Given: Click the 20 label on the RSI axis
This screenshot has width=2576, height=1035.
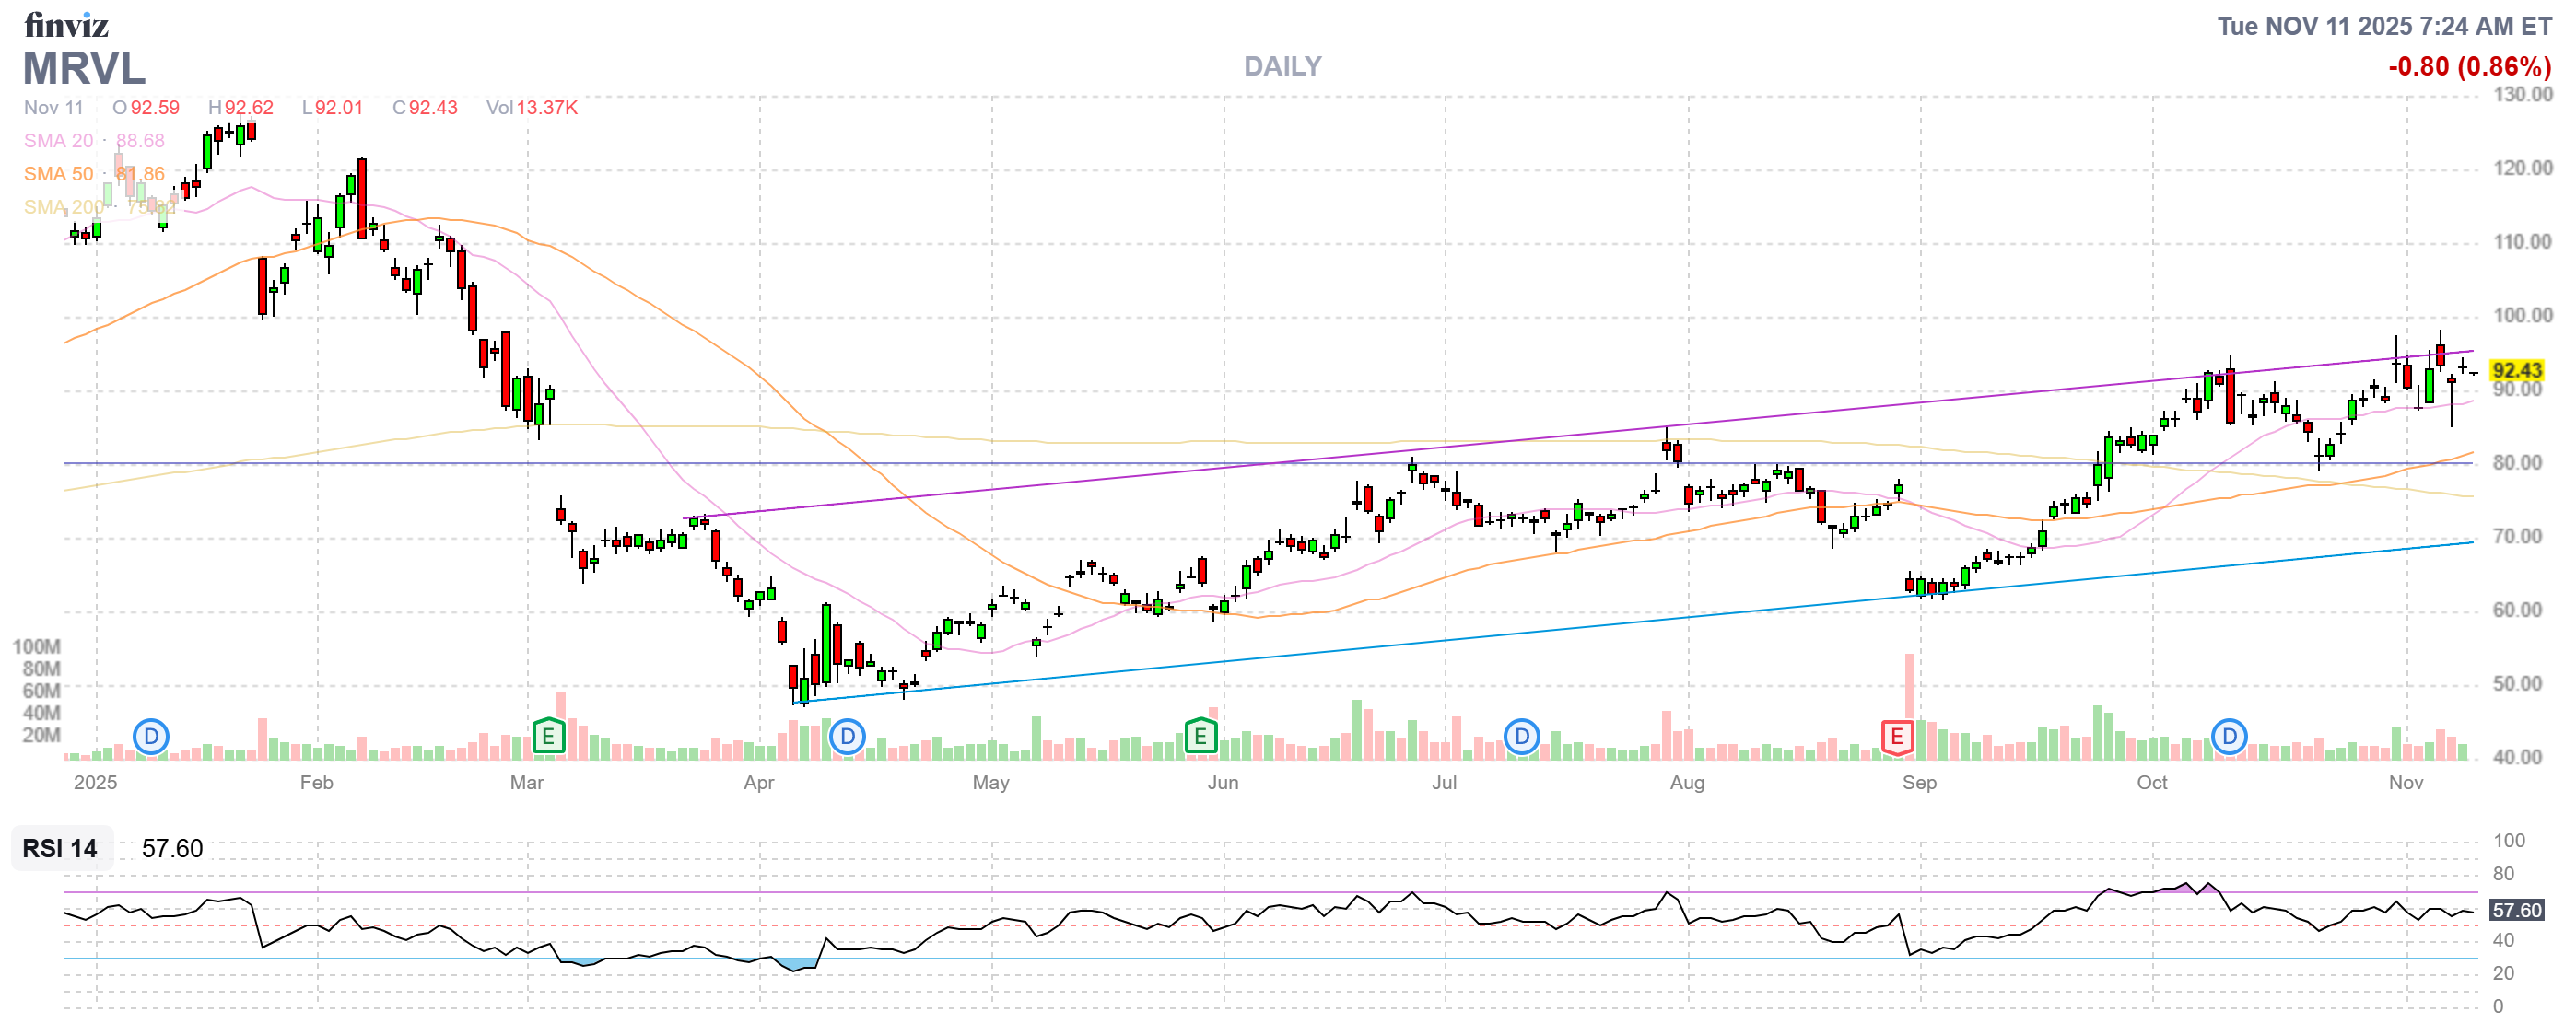Looking at the screenshot, I should 2503,973.
